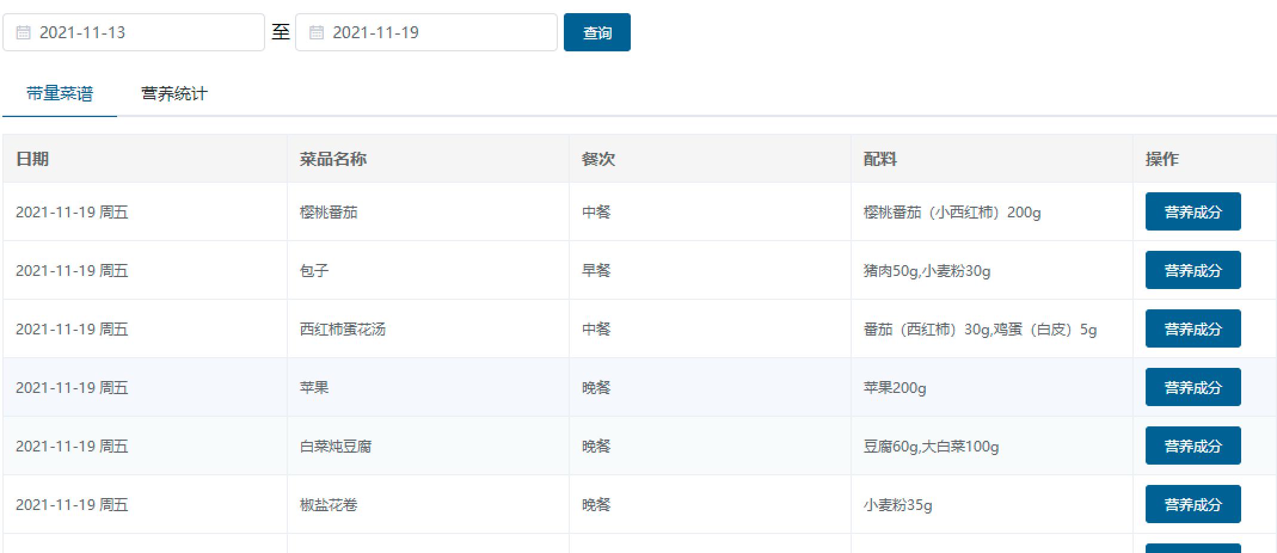Click the 配料 column header
The width and height of the screenshot is (1277, 553).
[x=880, y=159]
